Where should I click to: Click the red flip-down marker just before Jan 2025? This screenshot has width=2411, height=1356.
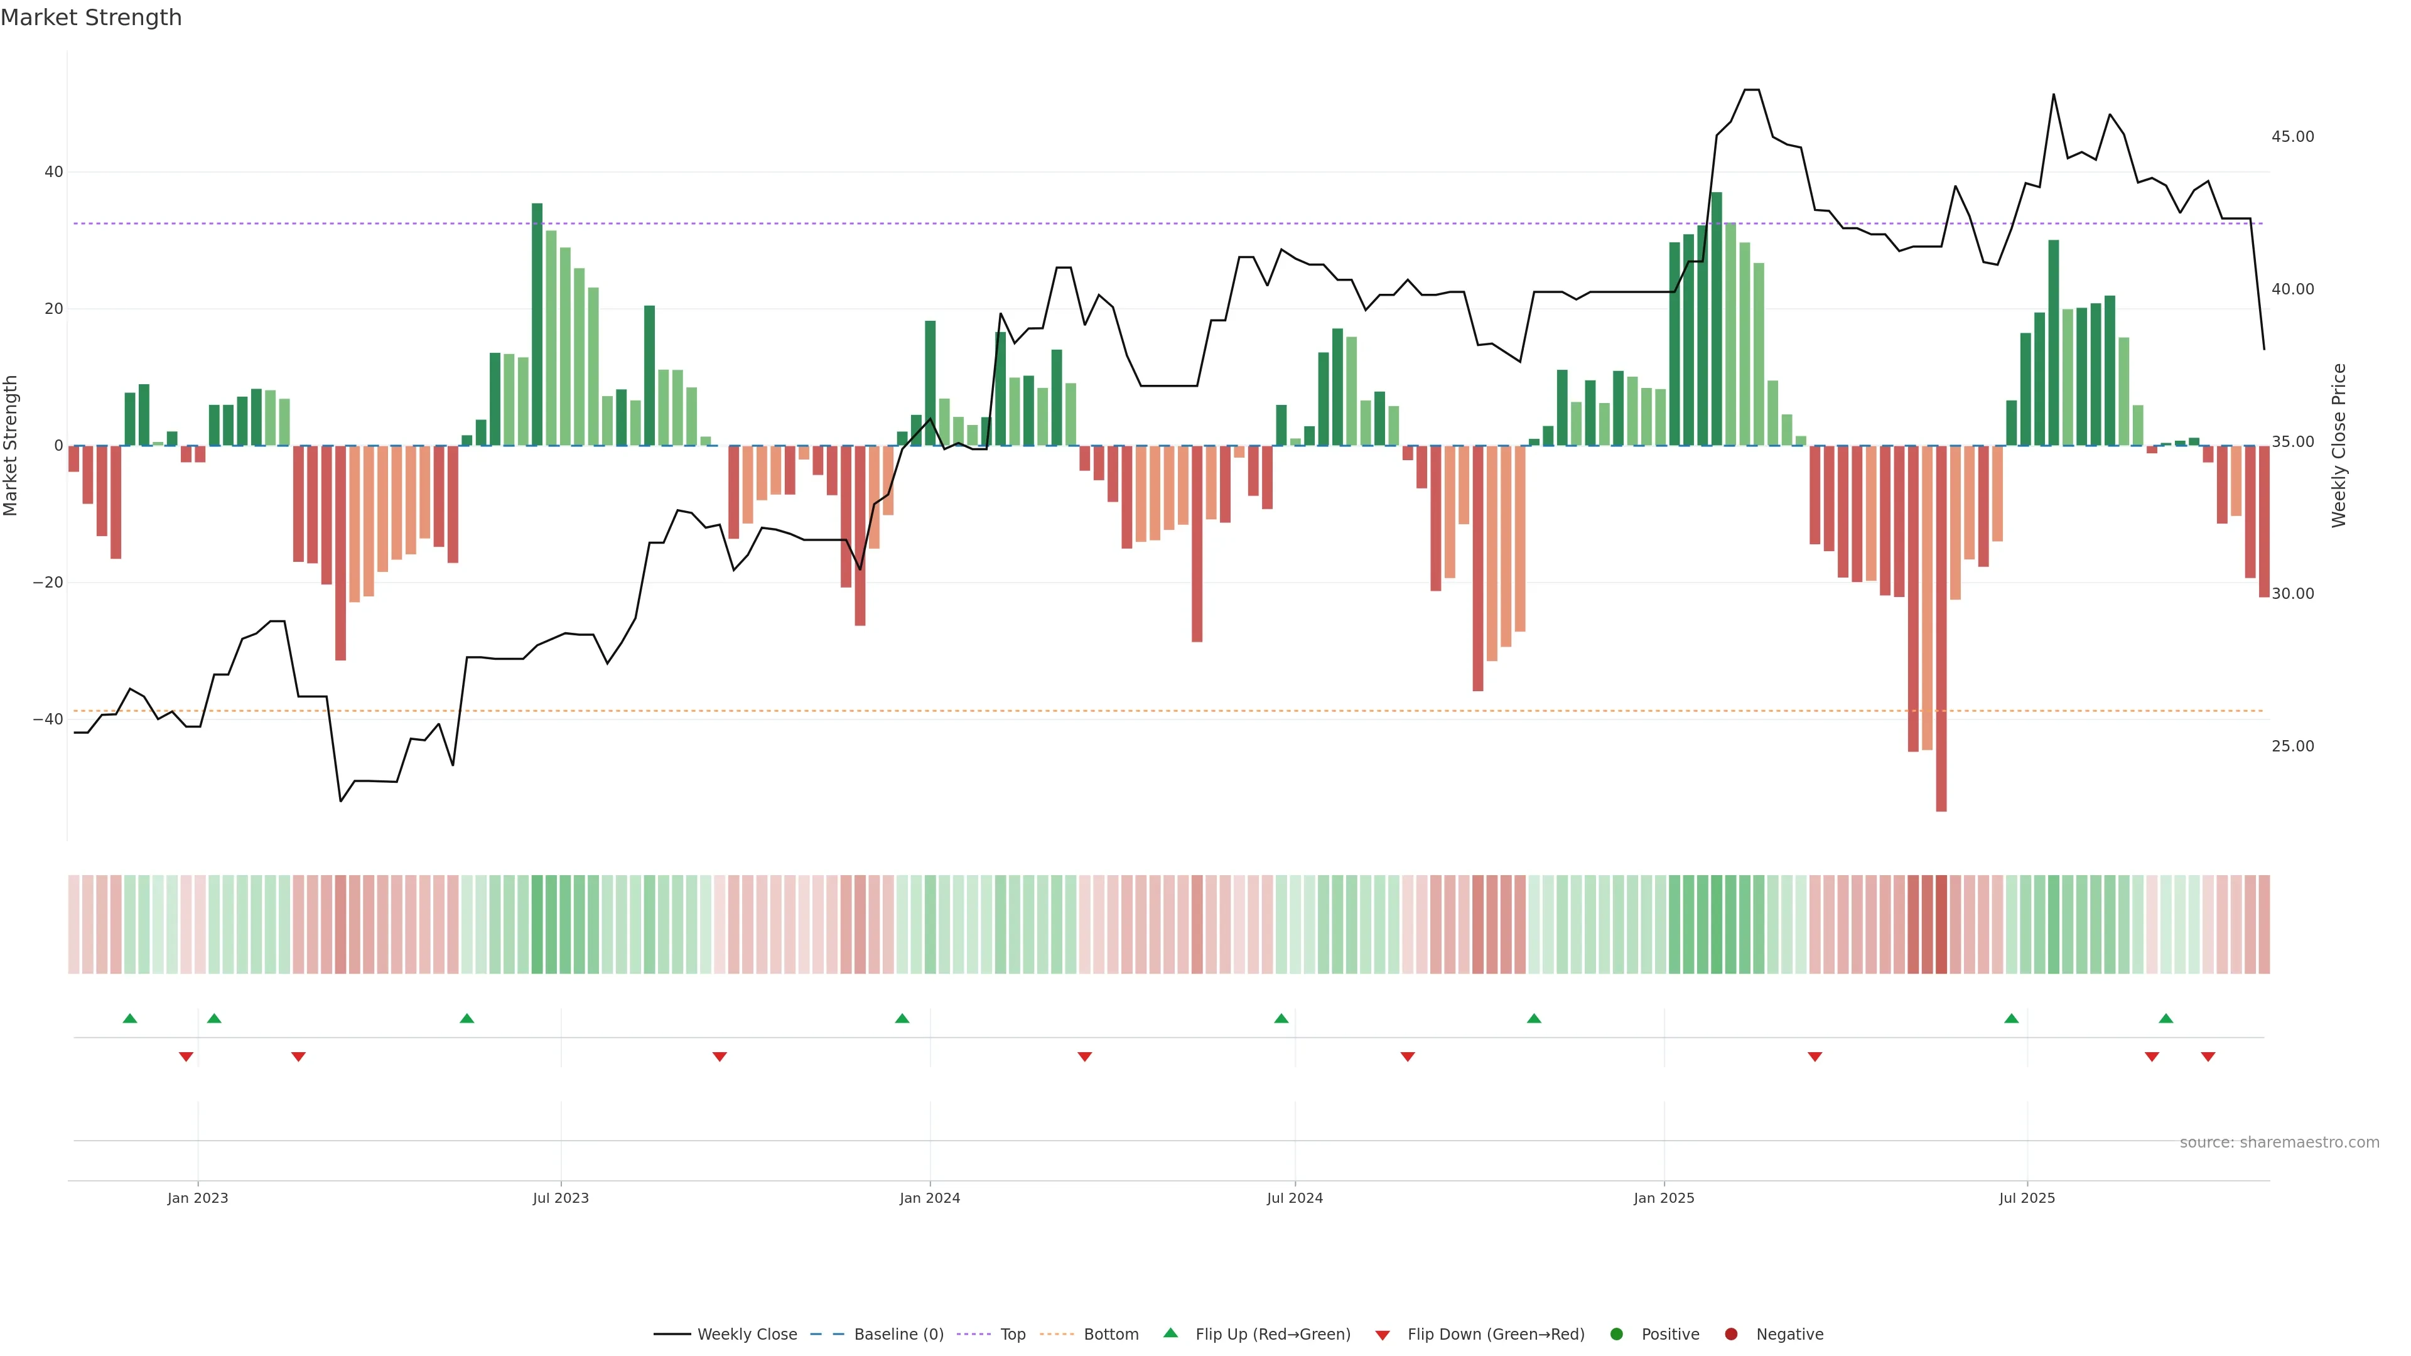(1408, 1057)
